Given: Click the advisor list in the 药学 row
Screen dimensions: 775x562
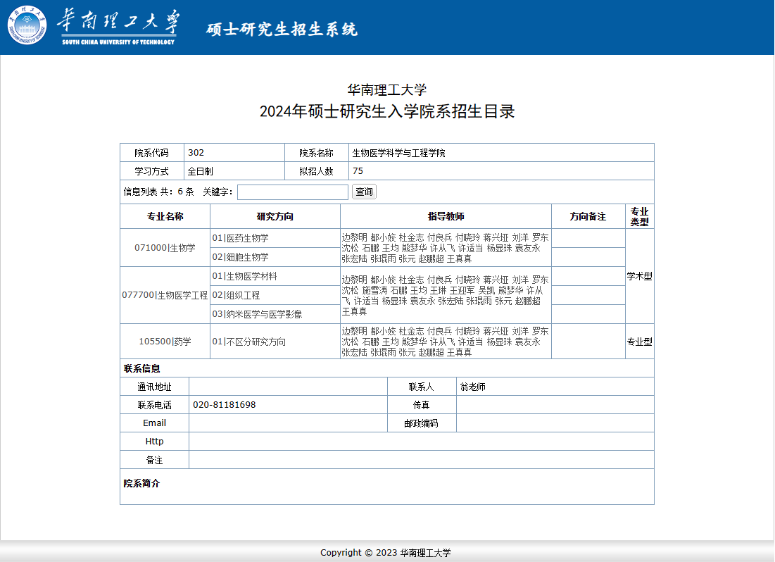Looking at the screenshot, I should click(446, 342).
